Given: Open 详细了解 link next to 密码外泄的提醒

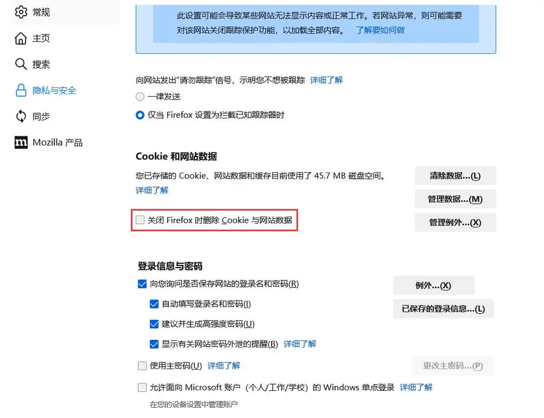Looking at the screenshot, I should [x=300, y=344].
